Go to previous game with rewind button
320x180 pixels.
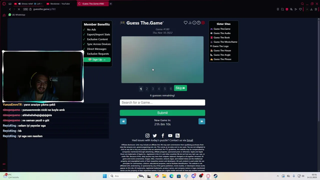coord(123,121)
